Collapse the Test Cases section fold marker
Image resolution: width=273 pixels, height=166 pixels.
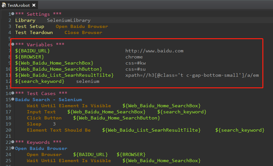click(13, 93)
